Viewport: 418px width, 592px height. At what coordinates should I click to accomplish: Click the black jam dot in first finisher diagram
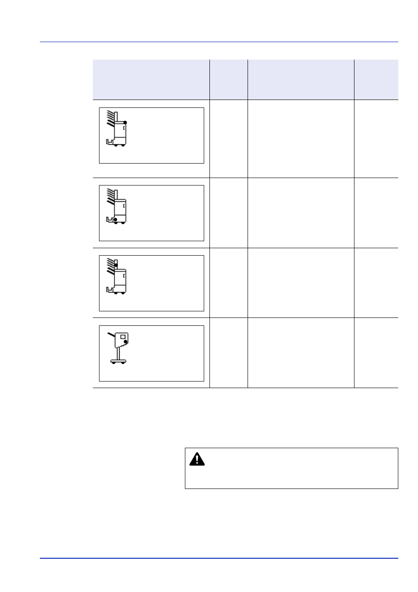[125, 123]
